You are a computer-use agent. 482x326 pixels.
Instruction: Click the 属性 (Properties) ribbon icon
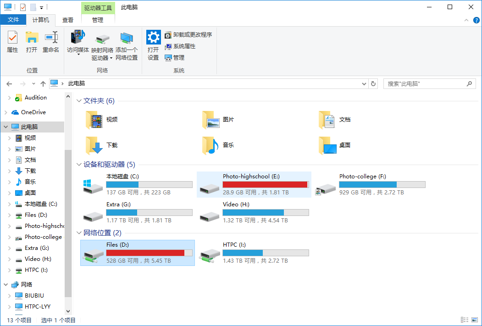point(12,38)
